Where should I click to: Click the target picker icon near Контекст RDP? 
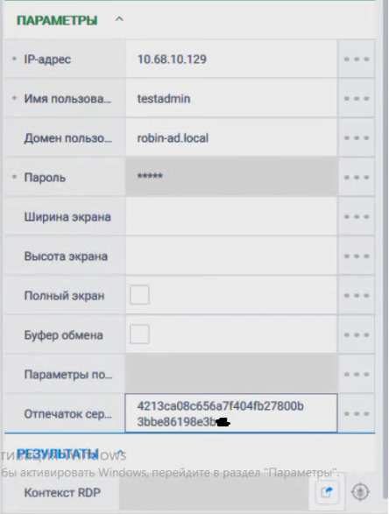click(360, 492)
